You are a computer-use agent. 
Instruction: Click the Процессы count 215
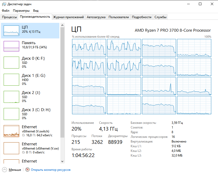click(76, 142)
